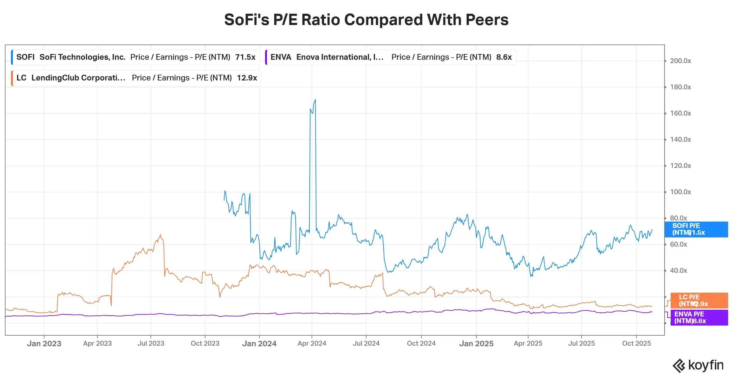Click the blue SOFI P/E value tag

pos(696,229)
